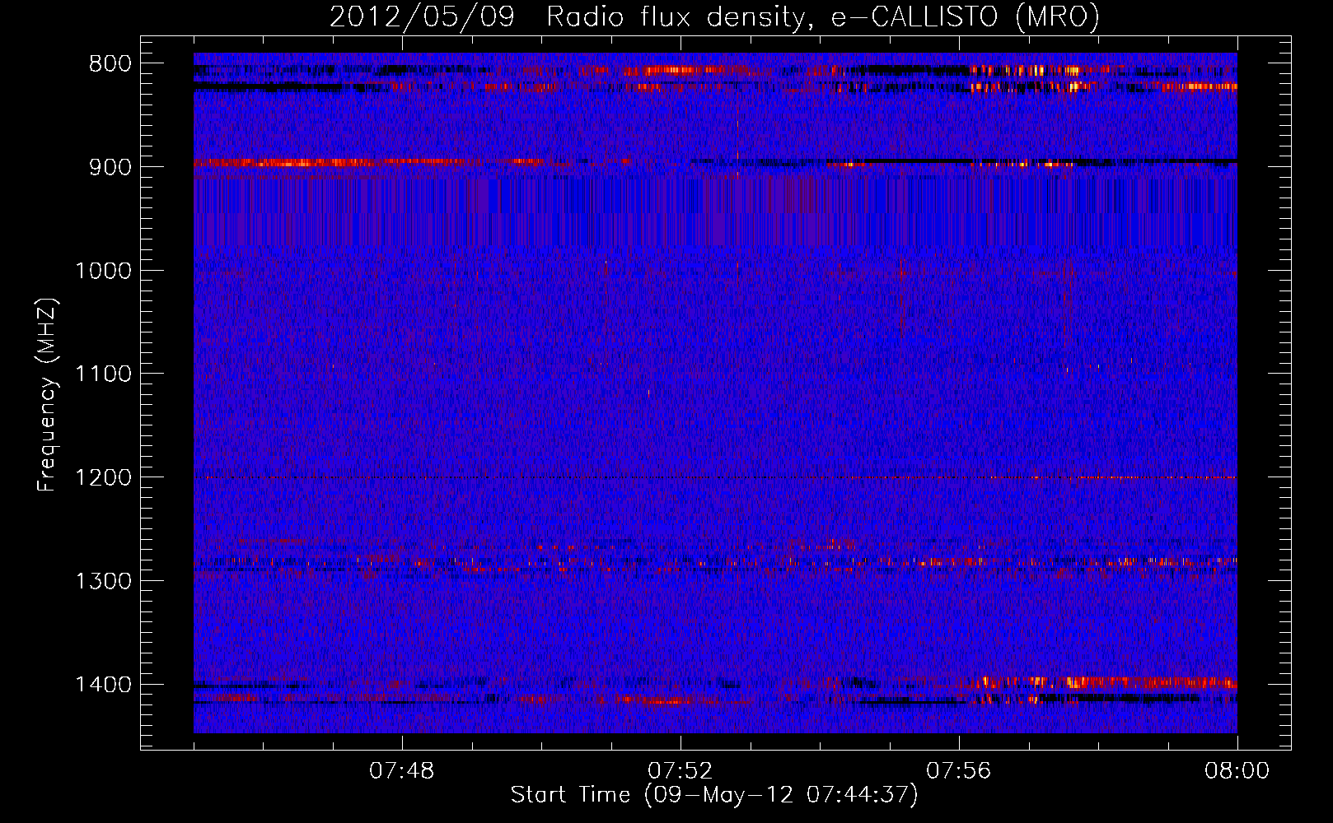The image size is (1333, 823).
Task: Click the '08:00' time tick label
Action: click(x=1237, y=771)
